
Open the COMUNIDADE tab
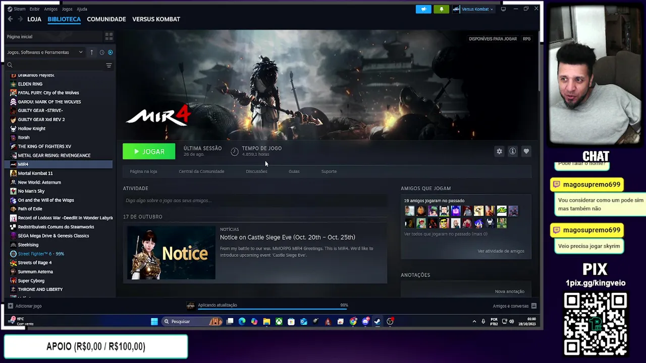106,19
